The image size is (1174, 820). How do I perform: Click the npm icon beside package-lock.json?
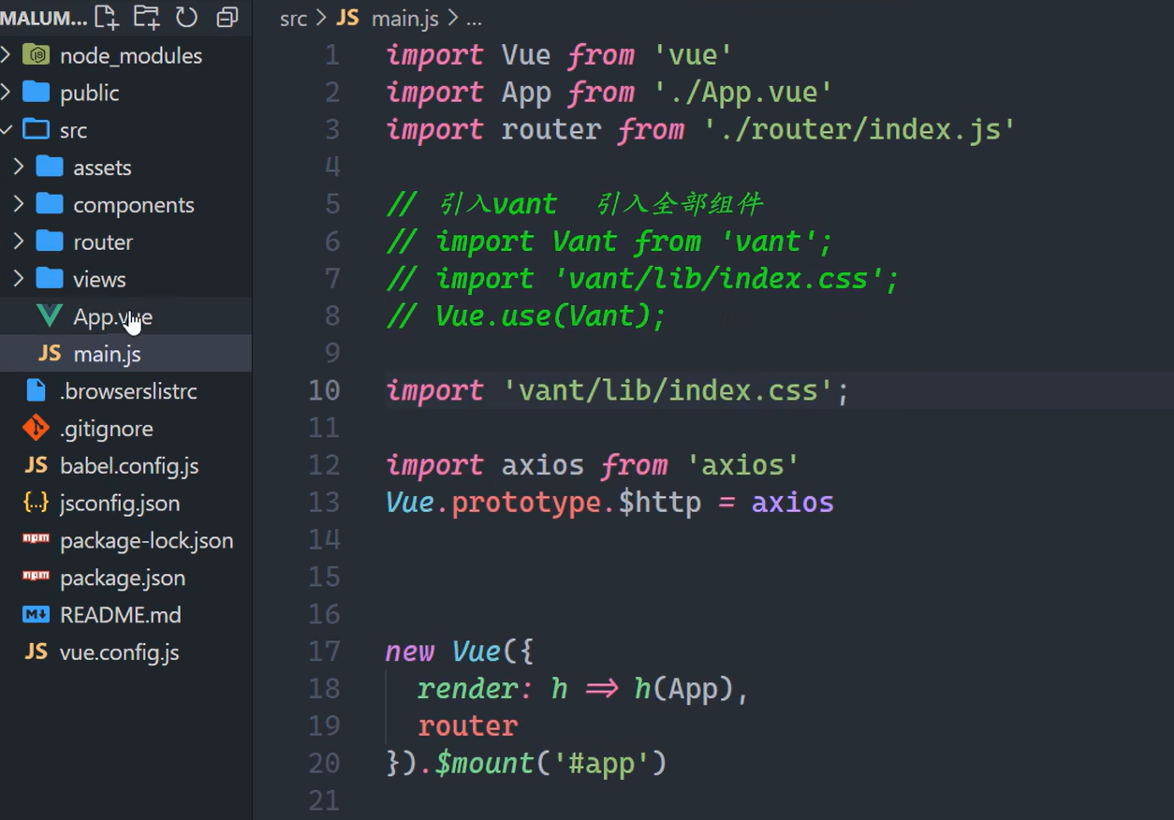pyautogui.click(x=36, y=539)
